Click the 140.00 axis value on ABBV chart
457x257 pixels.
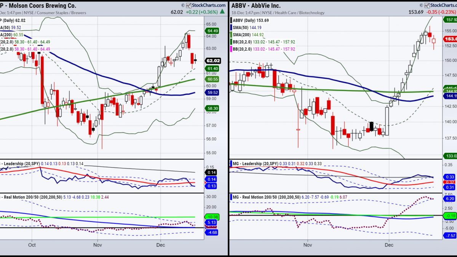[x=451, y=122]
